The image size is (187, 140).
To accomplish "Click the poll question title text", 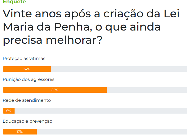I will click(91, 27).
